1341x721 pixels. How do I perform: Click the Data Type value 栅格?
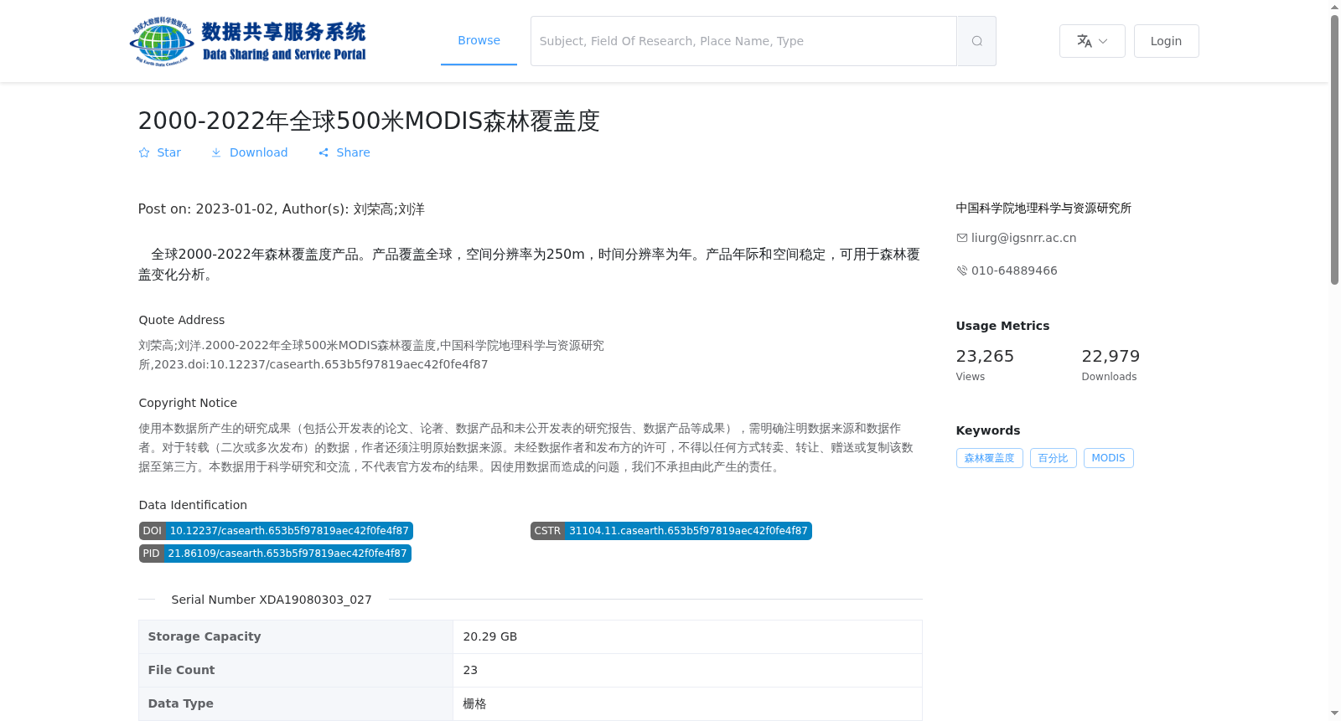tap(474, 703)
